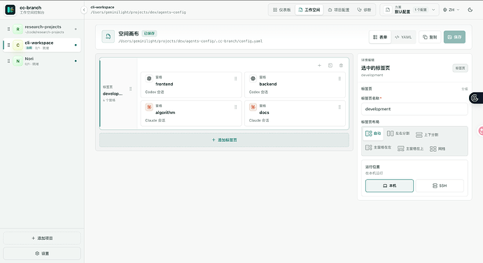Click the 标签页 badge in details panel

[460, 68]
